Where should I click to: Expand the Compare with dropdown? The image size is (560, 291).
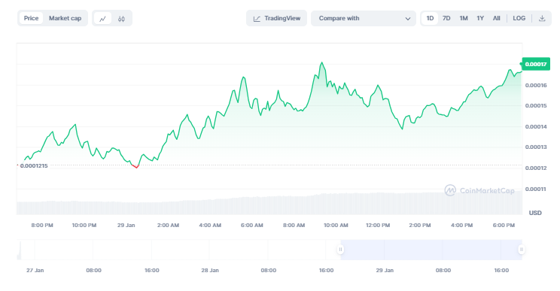point(364,18)
